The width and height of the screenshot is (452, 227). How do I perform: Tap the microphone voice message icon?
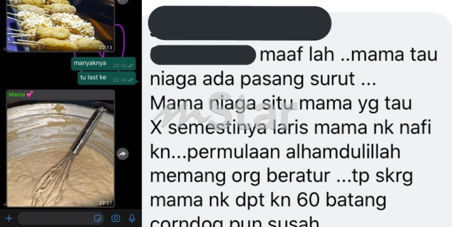click(132, 218)
